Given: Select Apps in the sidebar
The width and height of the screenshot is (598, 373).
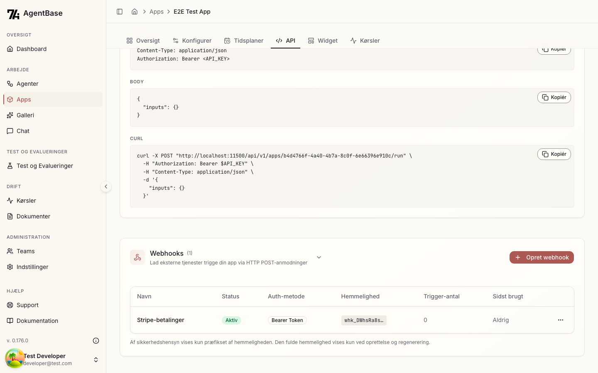Looking at the screenshot, I should (x=53, y=99).
